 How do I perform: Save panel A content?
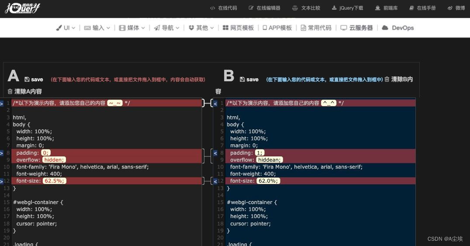click(x=34, y=80)
